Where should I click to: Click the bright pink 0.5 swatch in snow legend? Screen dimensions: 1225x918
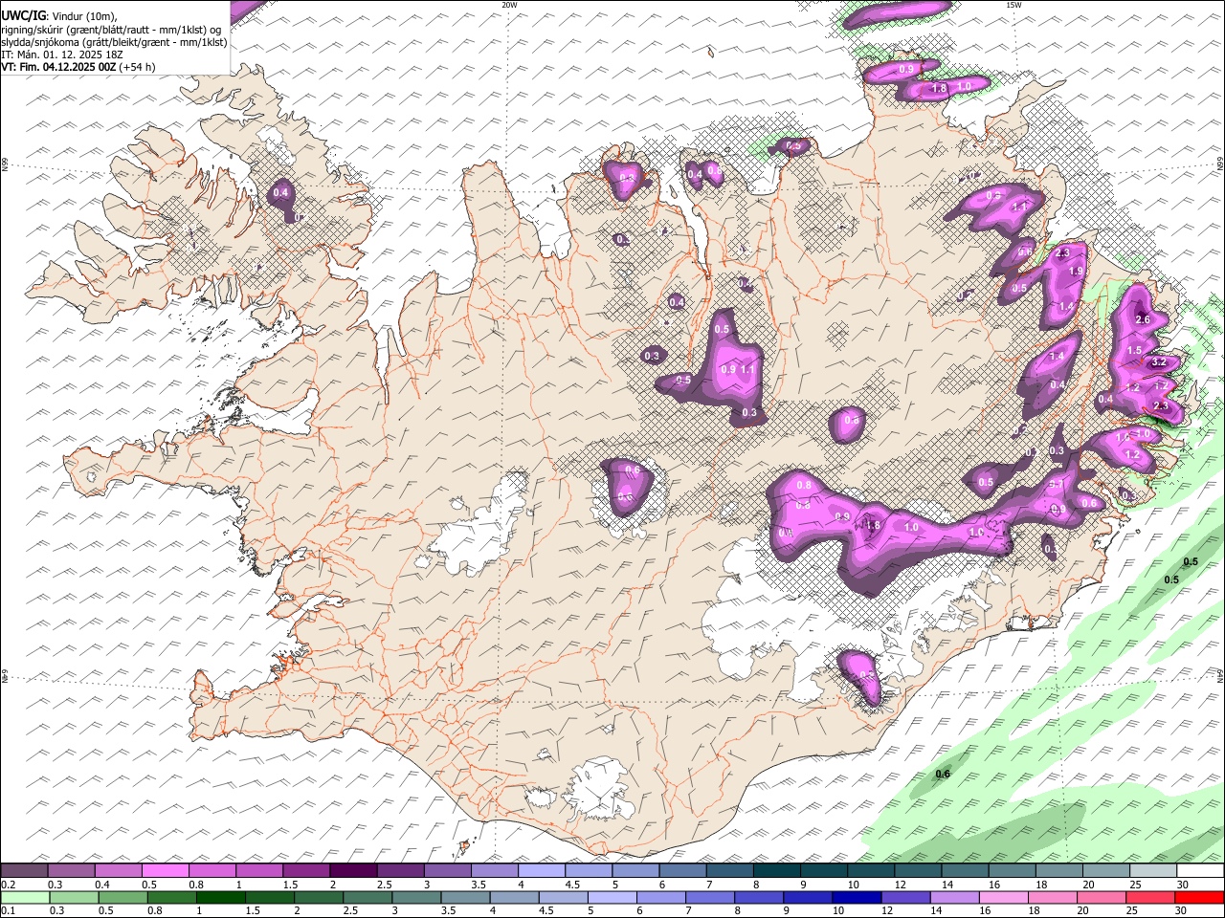[165, 870]
